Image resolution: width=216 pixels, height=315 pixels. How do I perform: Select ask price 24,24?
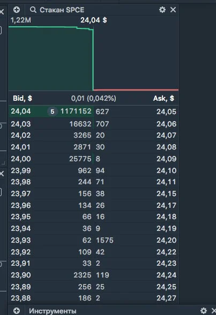click(x=166, y=275)
